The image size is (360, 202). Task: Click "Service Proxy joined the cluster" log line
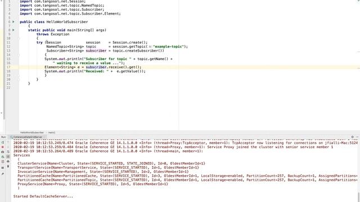click(x=173, y=147)
